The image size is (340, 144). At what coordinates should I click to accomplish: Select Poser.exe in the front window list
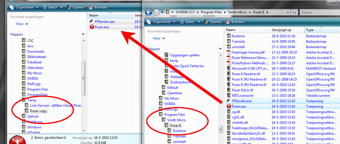click(239, 106)
